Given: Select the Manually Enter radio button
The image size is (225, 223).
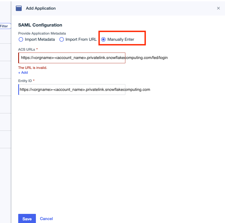Looking at the screenshot, I should click(x=103, y=39).
